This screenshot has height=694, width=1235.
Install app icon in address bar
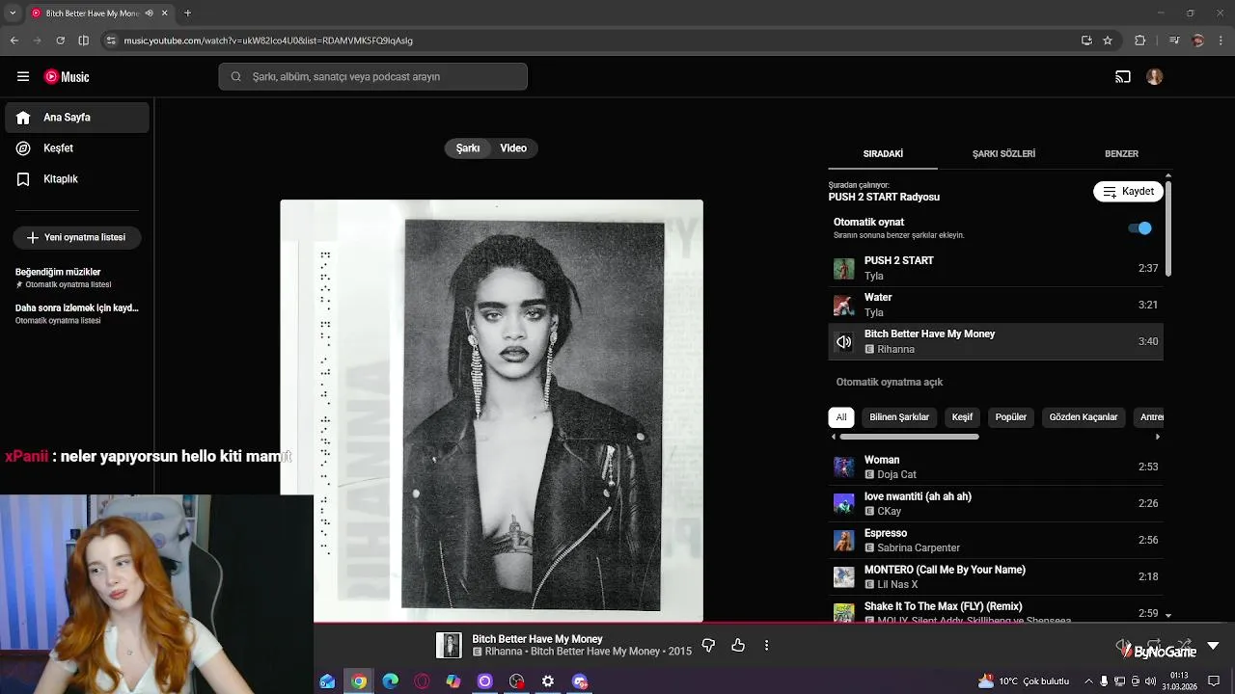point(1086,40)
